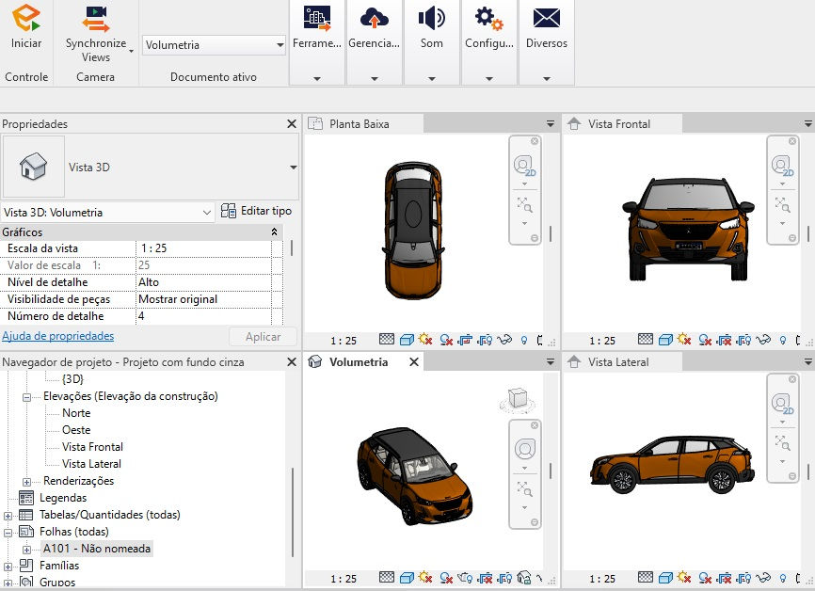This screenshot has height=591, width=815.
Task: Click the Nível de detalhe Alto value
Action: 203,282
